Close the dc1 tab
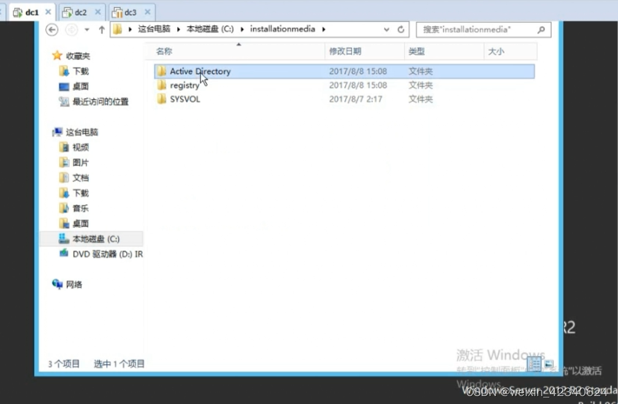This screenshot has width=618, height=404. (x=48, y=12)
